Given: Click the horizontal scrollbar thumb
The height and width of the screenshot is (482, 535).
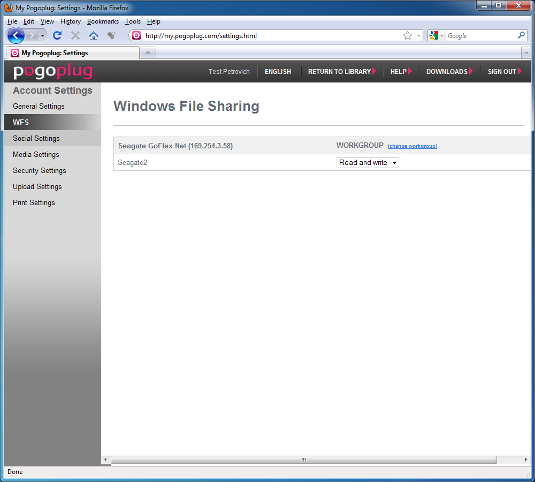Looking at the screenshot, I should (x=304, y=460).
